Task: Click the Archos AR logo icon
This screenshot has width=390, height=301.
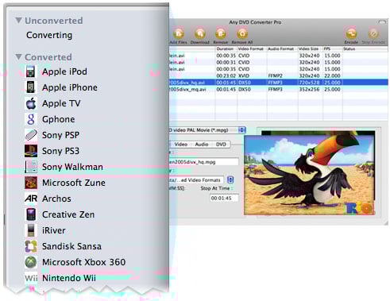Action: click(x=31, y=199)
